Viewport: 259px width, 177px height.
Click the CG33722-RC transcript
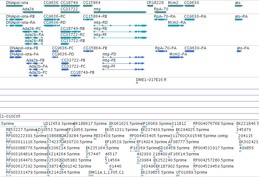tap(71, 38)
